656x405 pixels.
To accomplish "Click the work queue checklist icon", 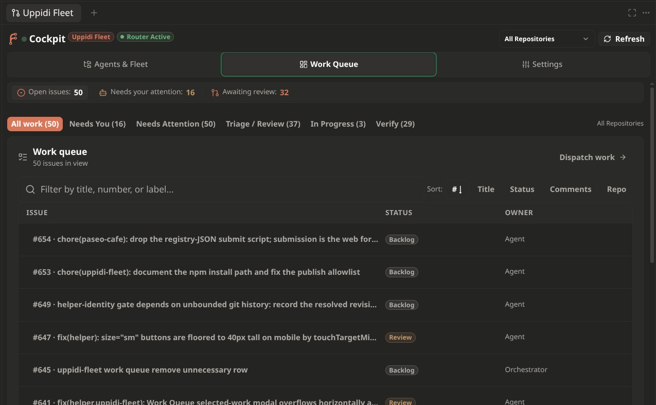I will pyautogui.click(x=23, y=157).
